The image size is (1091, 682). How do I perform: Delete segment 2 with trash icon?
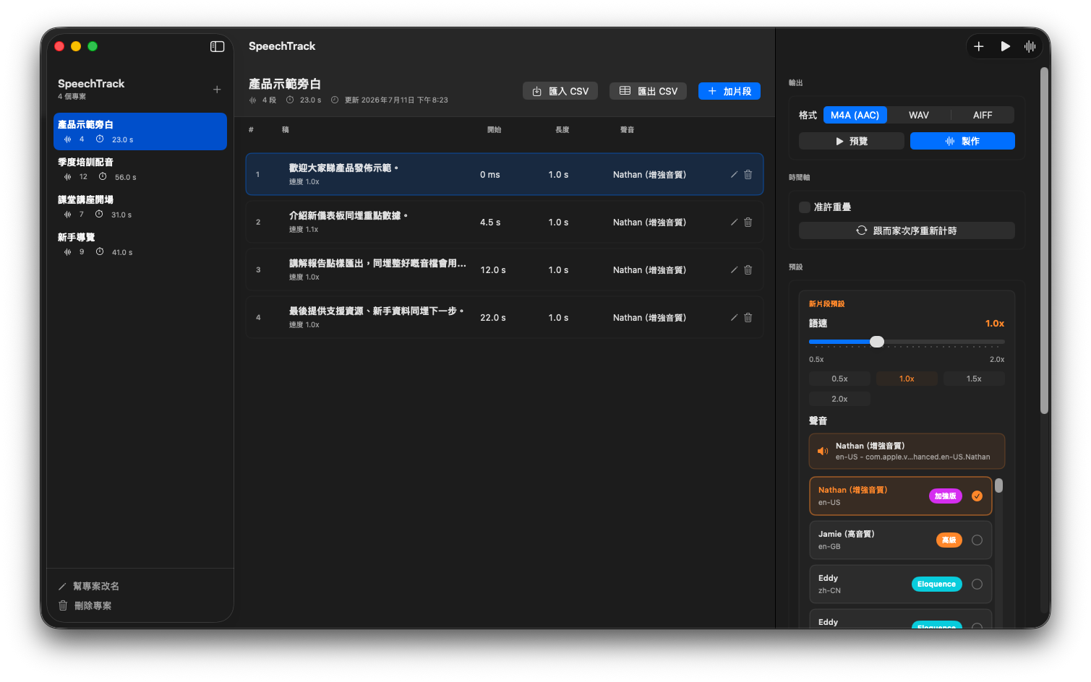tap(748, 222)
